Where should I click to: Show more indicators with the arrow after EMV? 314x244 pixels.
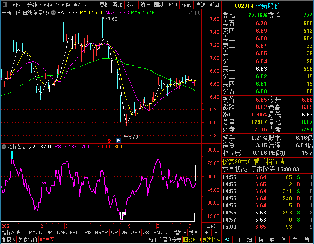coord(167,233)
